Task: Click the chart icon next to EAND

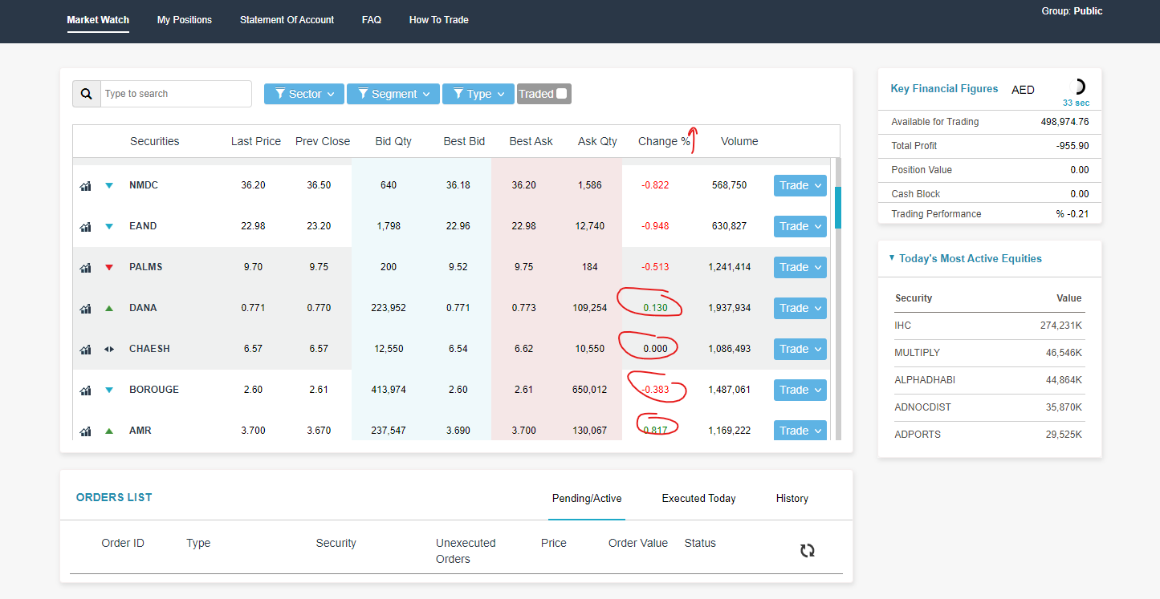Action: coord(85,226)
